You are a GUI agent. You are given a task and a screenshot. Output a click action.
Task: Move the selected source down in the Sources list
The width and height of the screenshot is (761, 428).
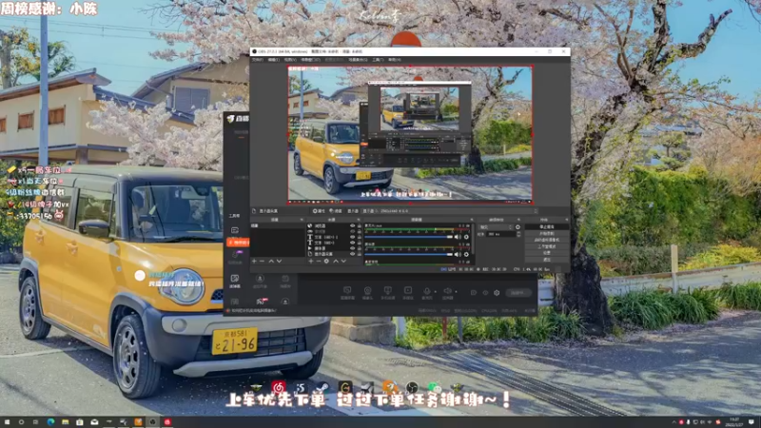[343, 261]
